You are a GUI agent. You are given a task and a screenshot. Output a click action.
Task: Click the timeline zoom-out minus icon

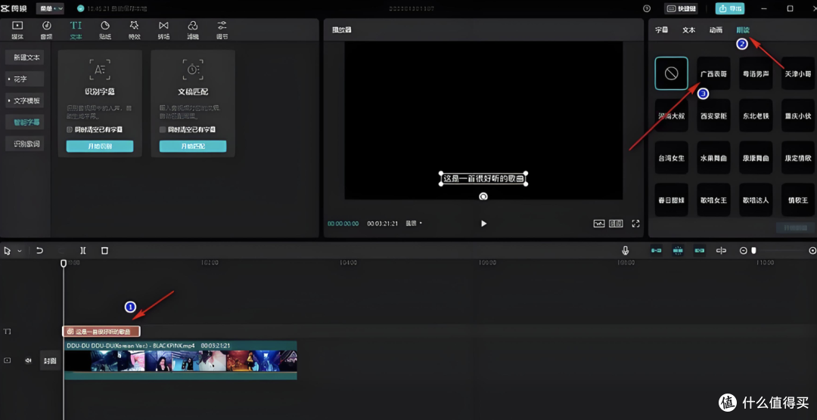[x=744, y=251]
